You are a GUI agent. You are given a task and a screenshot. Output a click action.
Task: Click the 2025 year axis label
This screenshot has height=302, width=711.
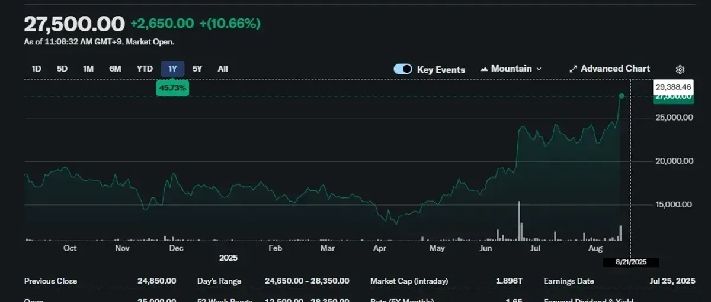coord(228,258)
